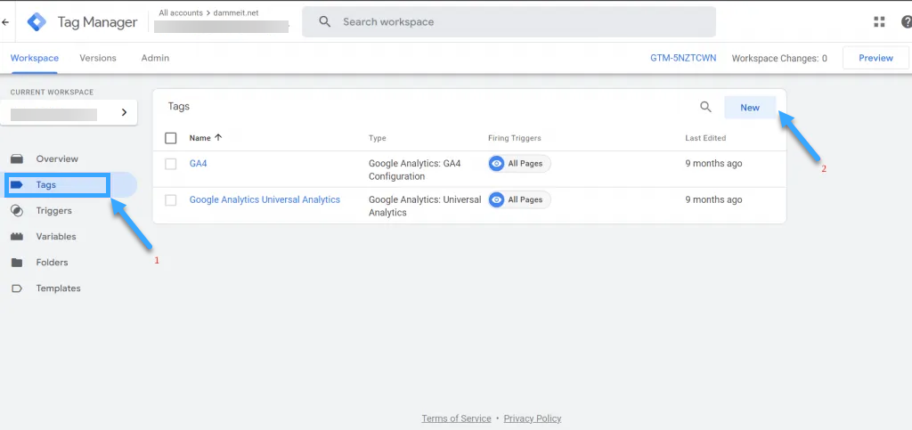Viewport: 912px width, 430px height.
Task: Open the GA4 tag link
Action: pos(199,164)
